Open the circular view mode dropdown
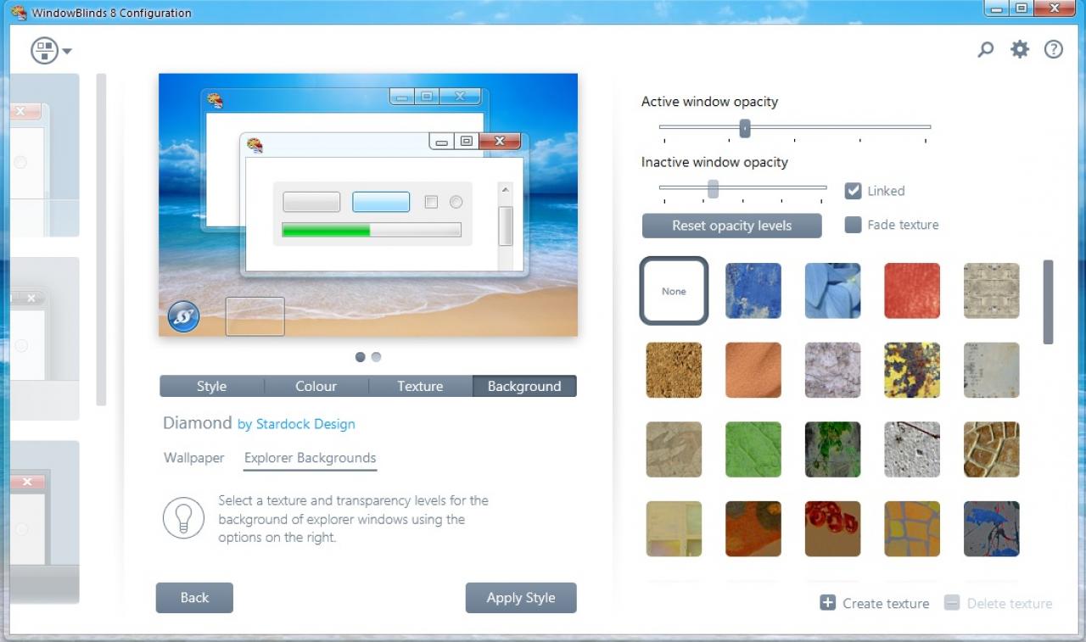This screenshot has height=642, width=1086. [x=51, y=51]
